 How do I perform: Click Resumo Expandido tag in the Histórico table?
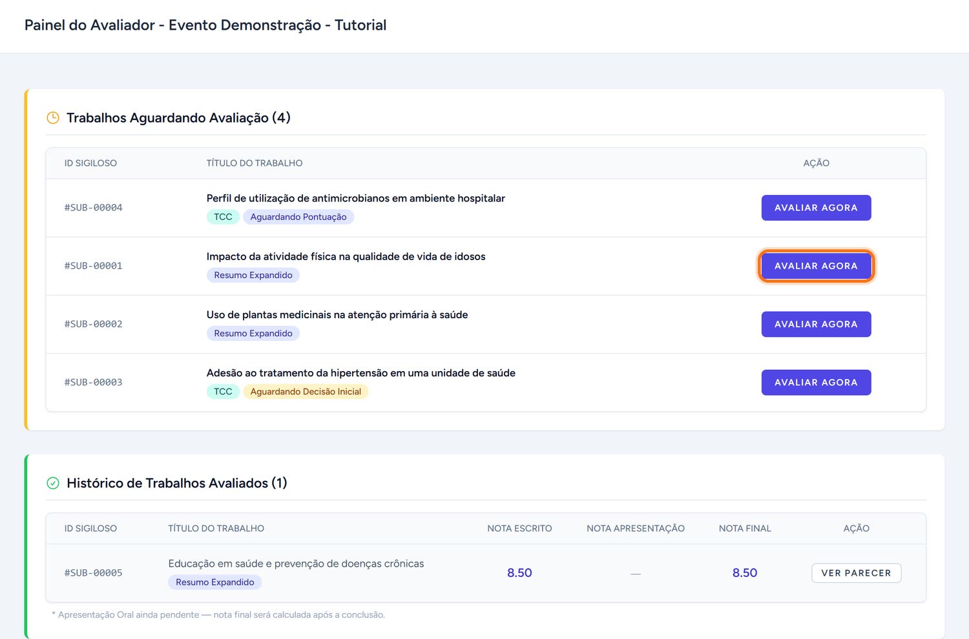[215, 582]
